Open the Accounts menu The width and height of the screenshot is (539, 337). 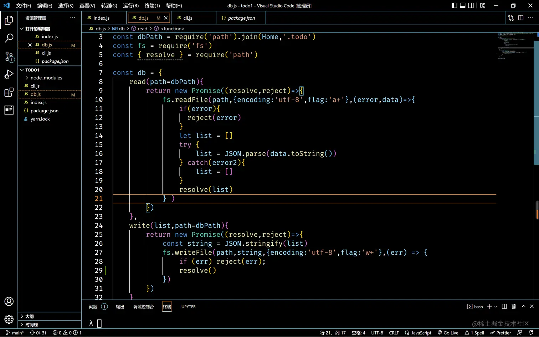[9, 301]
